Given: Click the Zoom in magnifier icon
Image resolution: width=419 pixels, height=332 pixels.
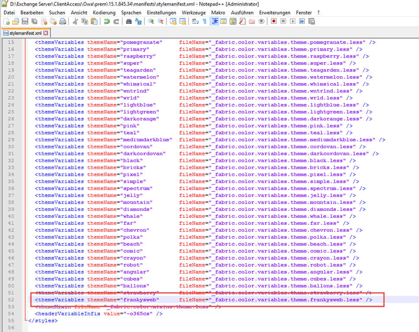Looking at the screenshot, I should 151,21.
